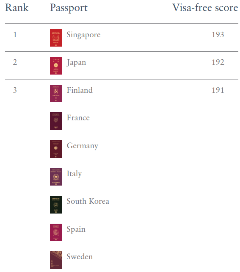240x272 pixels.
Task: Click Singapore's visa-free score 193
Action: point(218,34)
